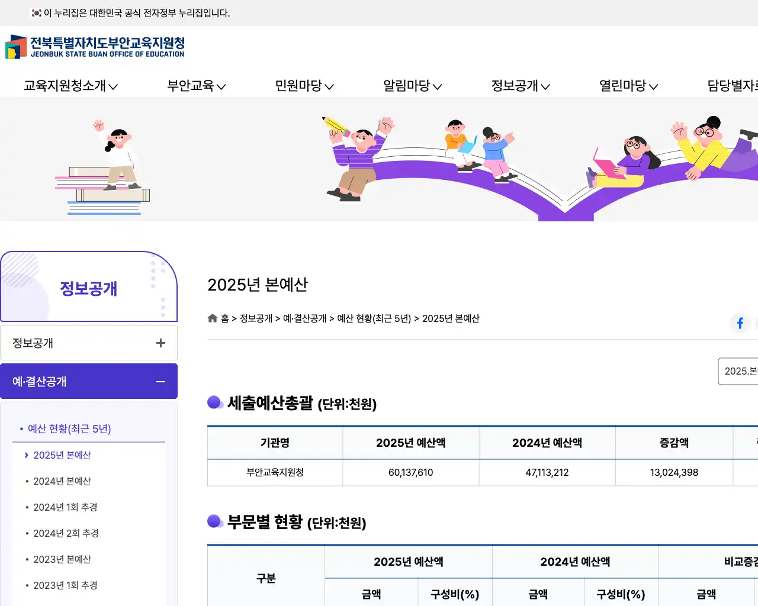Expand 정보공개 sidebar section with plus icon
This screenshot has width=758, height=606.
tap(160, 343)
